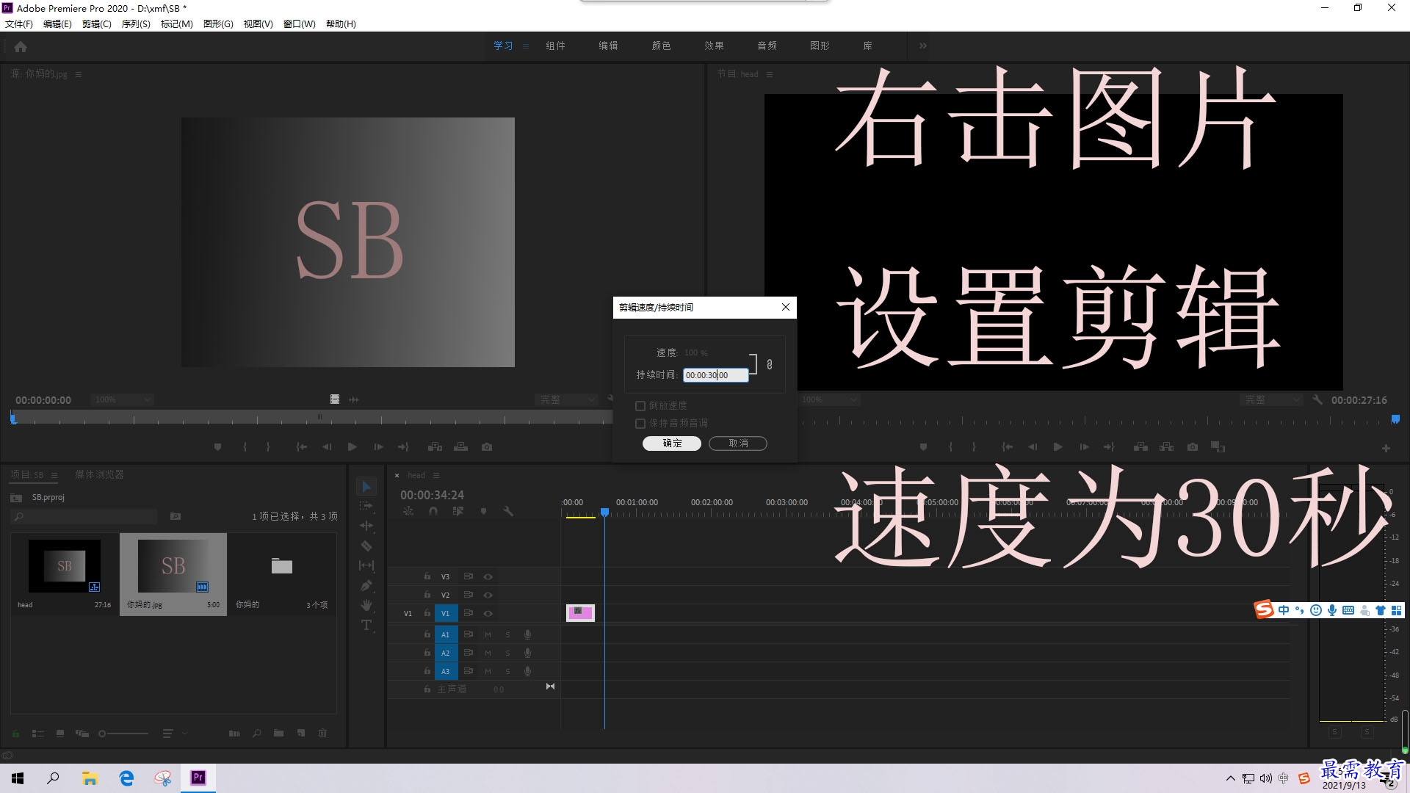The image size is (1410, 793).
Task: Select the Slip tool
Action: pos(366,565)
